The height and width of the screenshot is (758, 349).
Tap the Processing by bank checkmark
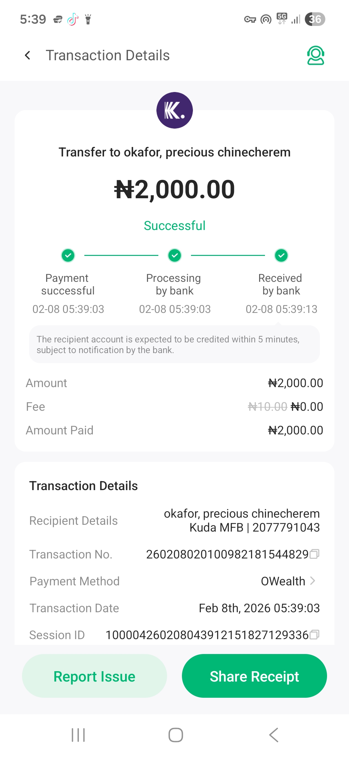tap(175, 255)
